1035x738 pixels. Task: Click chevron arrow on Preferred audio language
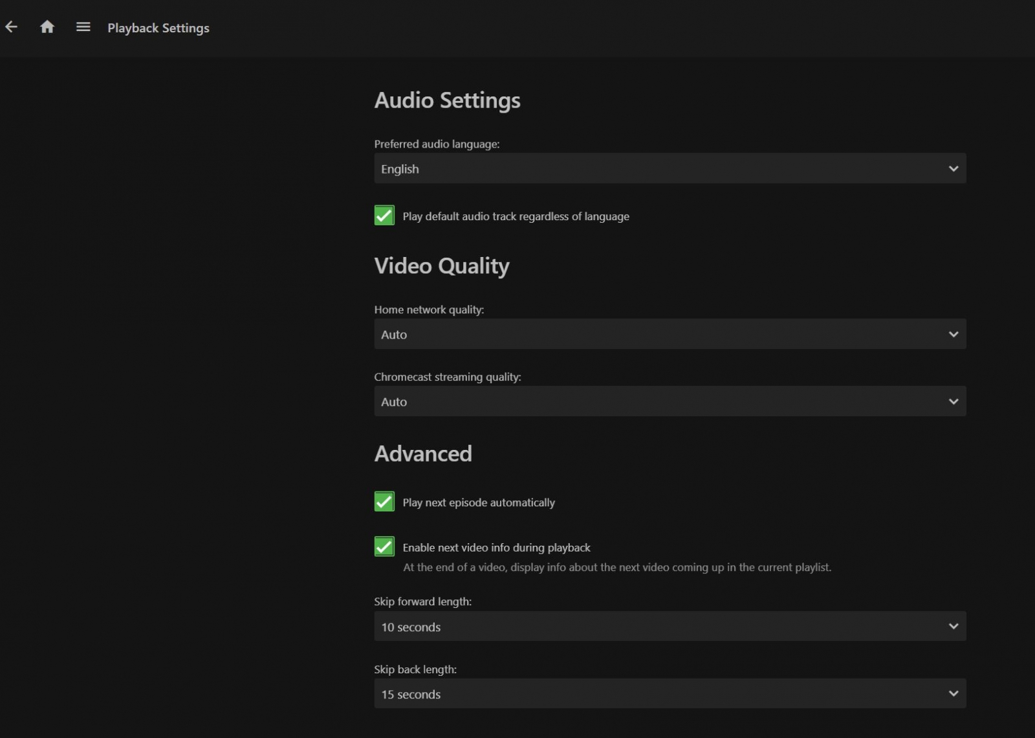tap(953, 169)
